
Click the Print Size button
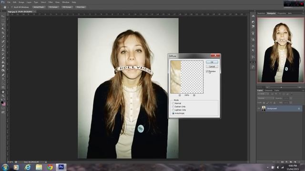tap(81, 7)
